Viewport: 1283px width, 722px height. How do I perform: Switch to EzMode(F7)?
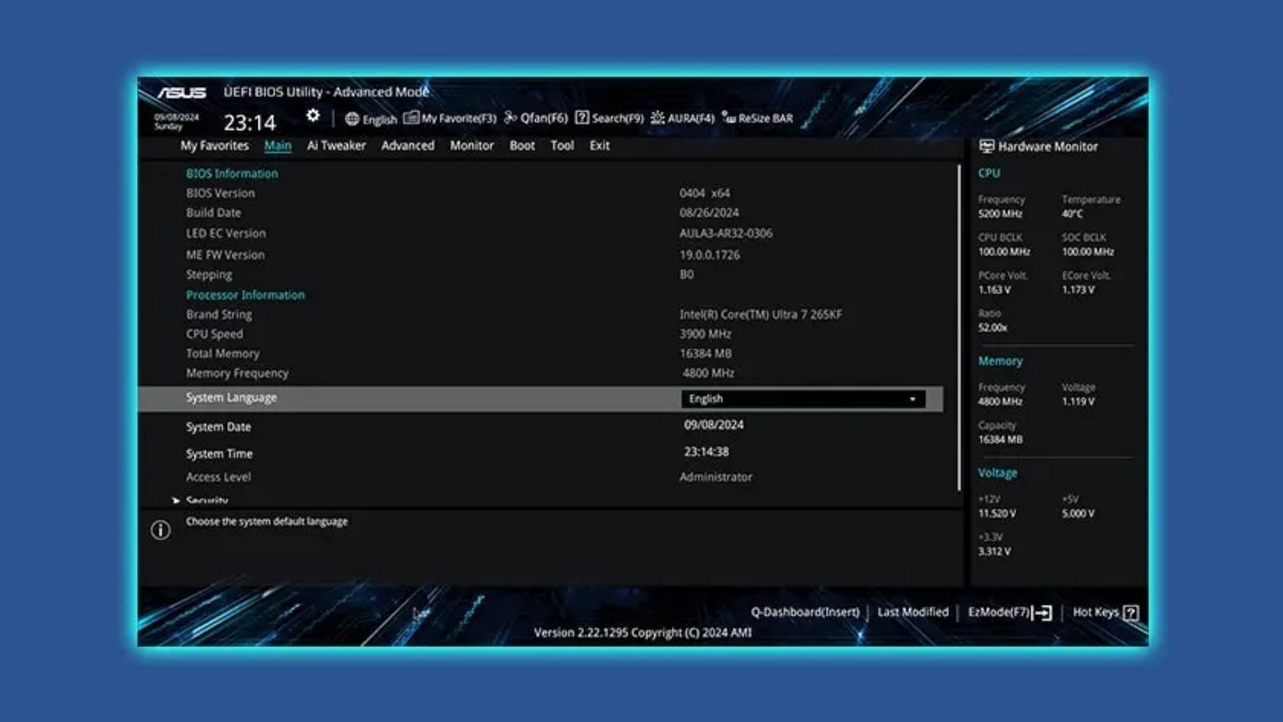pos(1009,612)
